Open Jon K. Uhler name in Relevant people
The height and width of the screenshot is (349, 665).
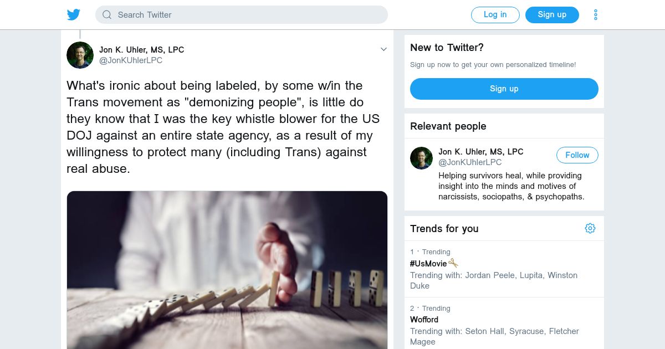click(480, 152)
